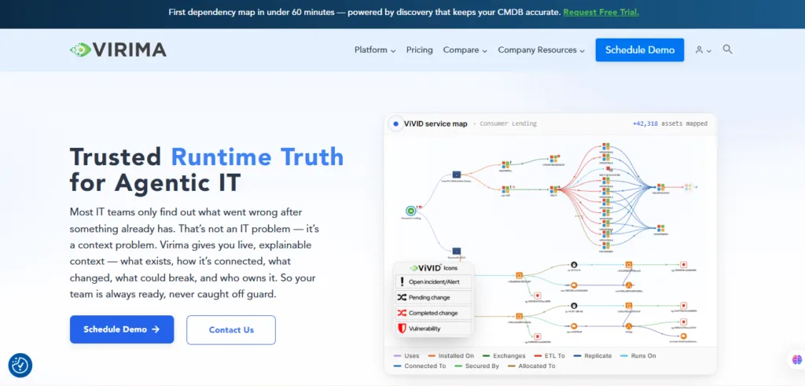Click the 'Consumer Lending' header label

pyautogui.click(x=508, y=123)
